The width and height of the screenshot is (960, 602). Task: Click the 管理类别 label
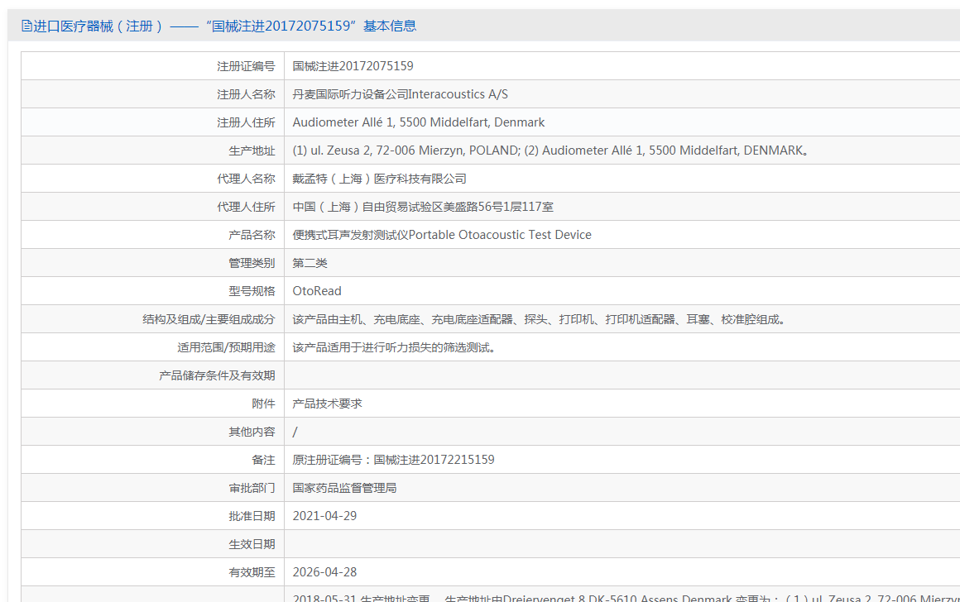click(x=252, y=263)
